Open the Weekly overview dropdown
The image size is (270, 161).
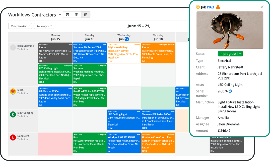(20, 26)
